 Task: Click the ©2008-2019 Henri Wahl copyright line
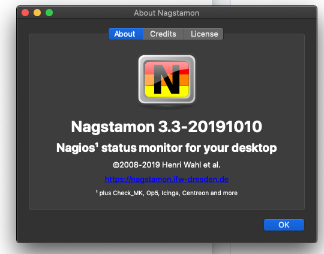[x=167, y=165]
